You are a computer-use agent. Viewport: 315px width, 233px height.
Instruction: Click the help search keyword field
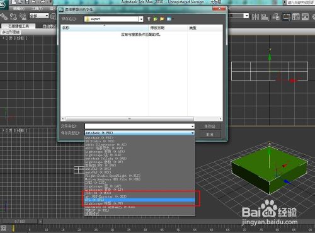(x=301, y=3)
